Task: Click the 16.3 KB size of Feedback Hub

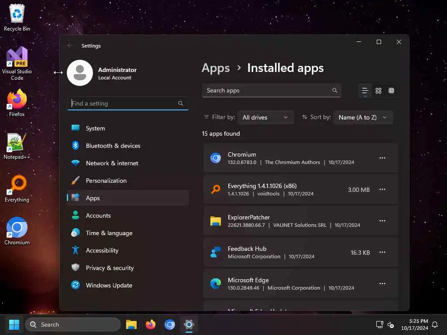Action: pos(360,253)
